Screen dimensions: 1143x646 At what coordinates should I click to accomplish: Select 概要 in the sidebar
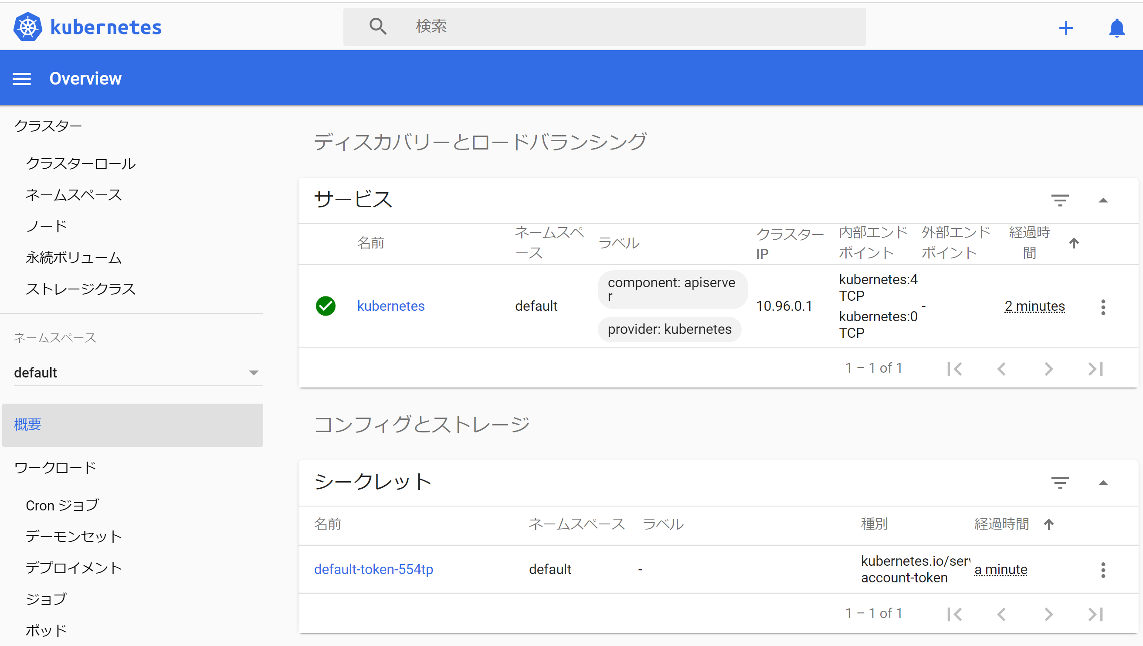pos(132,425)
